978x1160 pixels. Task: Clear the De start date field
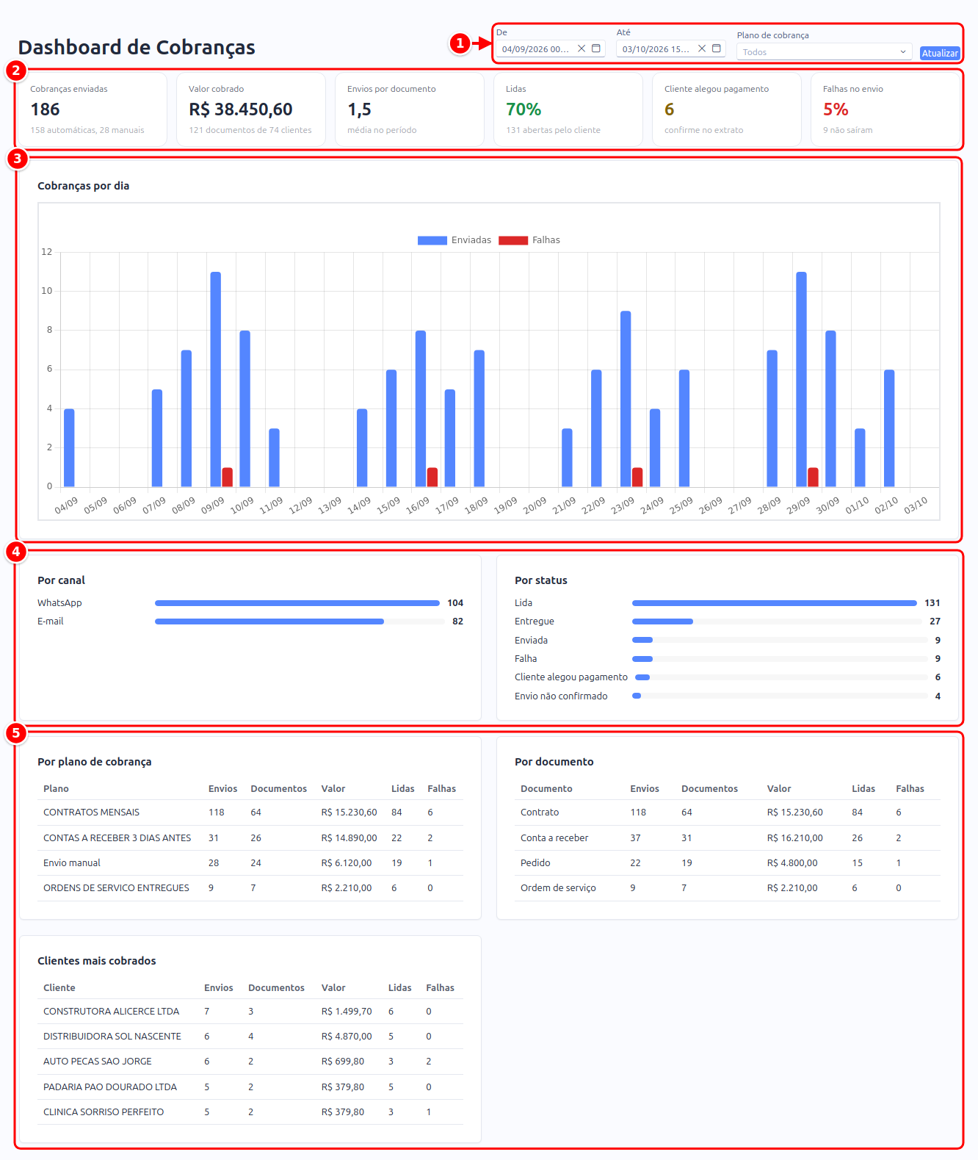(x=582, y=48)
